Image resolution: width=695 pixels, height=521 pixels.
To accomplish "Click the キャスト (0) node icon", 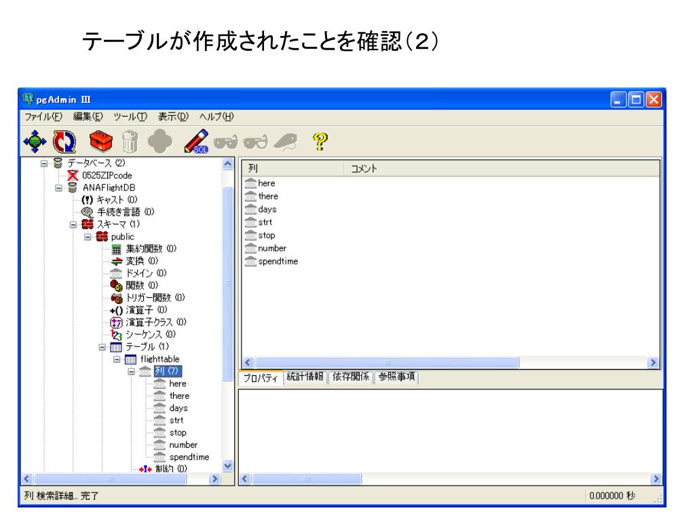I will [x=88, y=200].
